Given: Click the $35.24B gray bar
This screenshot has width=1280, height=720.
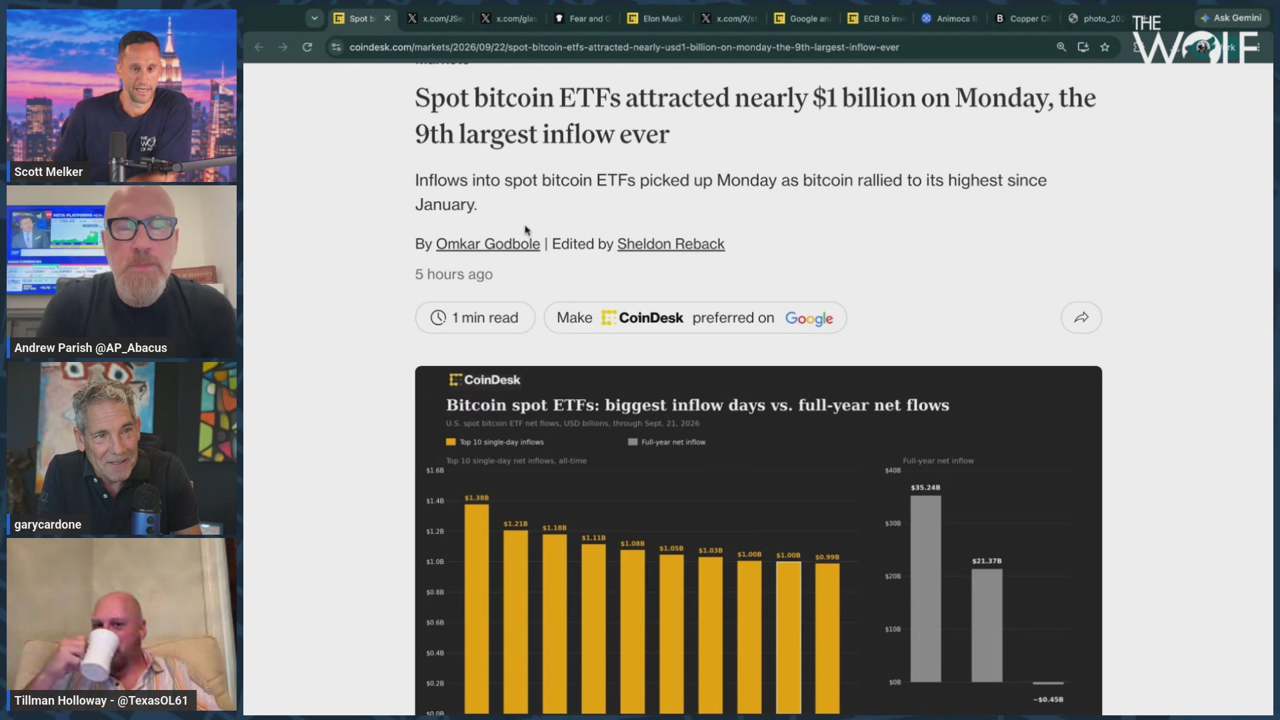Looking at the screenshot, I should [926, 589].
